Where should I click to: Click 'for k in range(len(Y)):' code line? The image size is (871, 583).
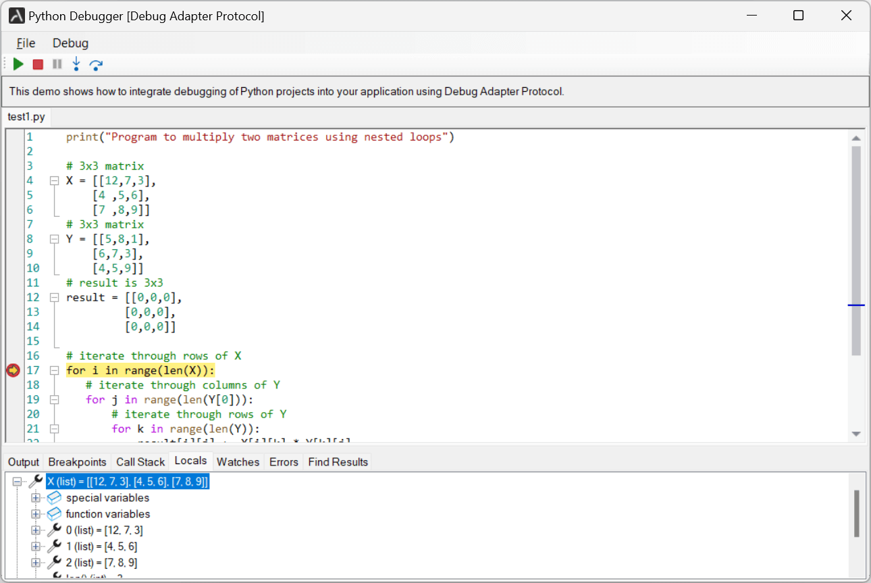[186, 429]
